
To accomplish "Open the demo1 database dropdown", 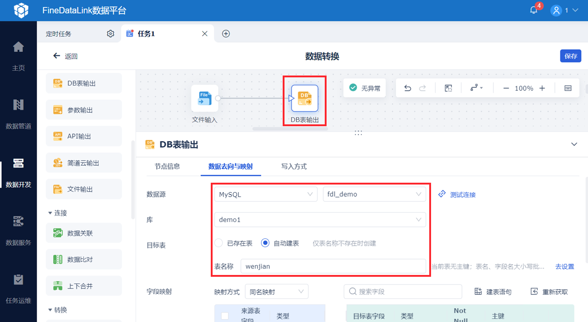I will click(320, 219).
